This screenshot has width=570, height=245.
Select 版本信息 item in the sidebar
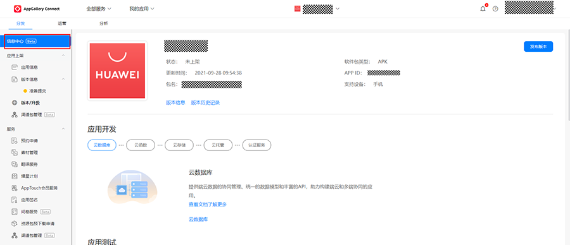(29, 79)
